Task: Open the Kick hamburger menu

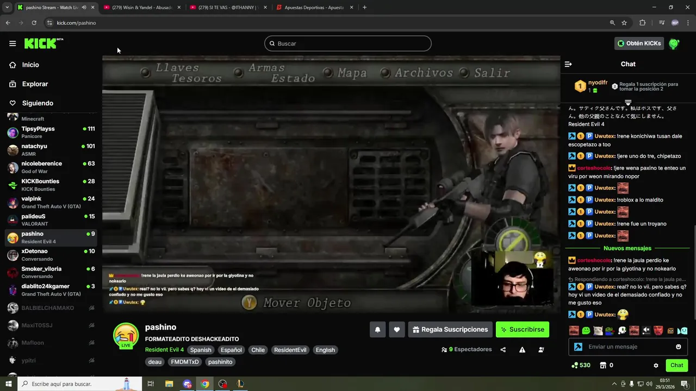Action: click(x=13, y=43)
